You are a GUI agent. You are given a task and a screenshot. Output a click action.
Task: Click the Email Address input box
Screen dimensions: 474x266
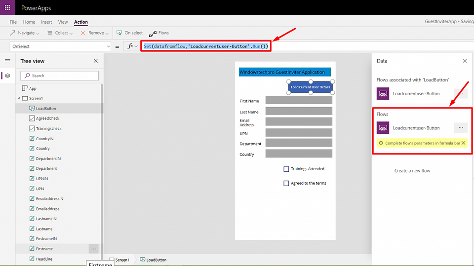pos(299,121)
